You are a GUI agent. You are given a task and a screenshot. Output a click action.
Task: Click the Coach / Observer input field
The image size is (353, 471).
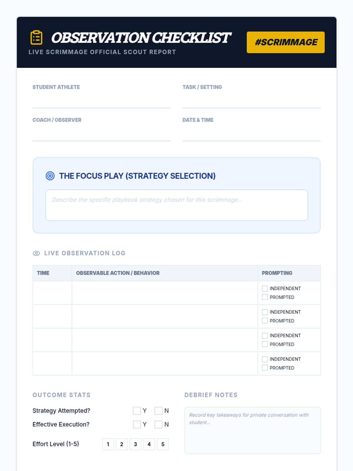[101, 135]
